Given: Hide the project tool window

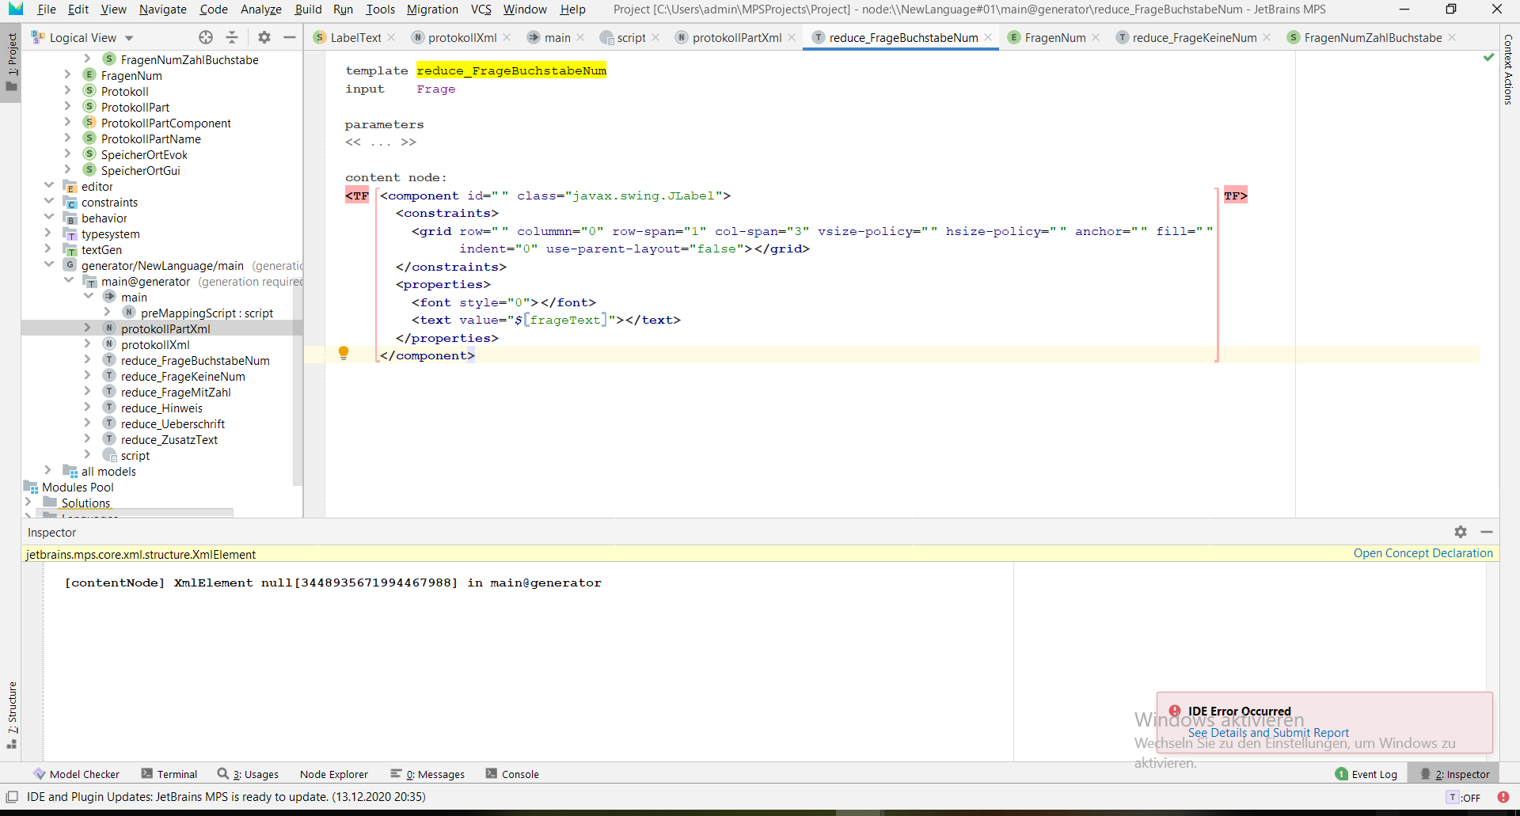Looking at the screenshot, I should tap(290, 37).
